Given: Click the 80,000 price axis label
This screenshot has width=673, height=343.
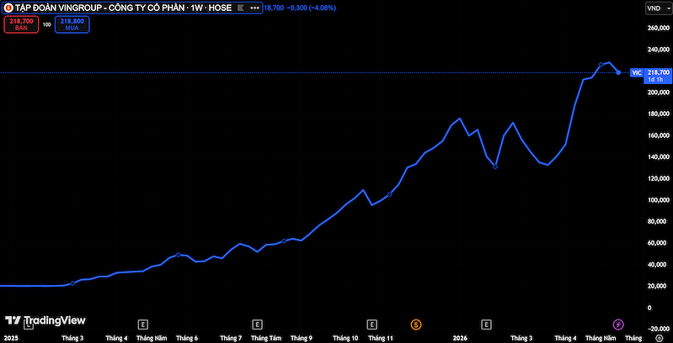Looking at the screenshot, I should 659,221.
